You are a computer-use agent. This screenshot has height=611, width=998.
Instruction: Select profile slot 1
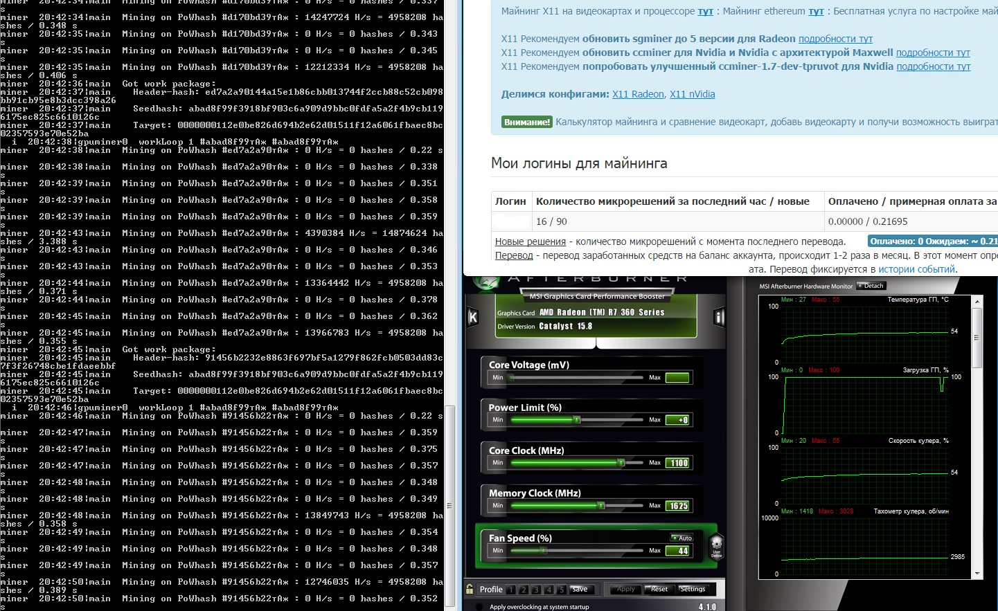(510, 590)
